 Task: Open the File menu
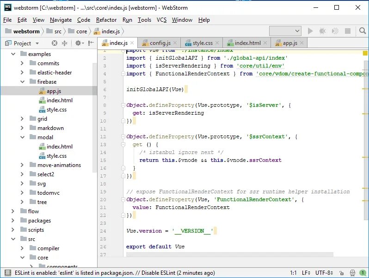tap(7, 20)
